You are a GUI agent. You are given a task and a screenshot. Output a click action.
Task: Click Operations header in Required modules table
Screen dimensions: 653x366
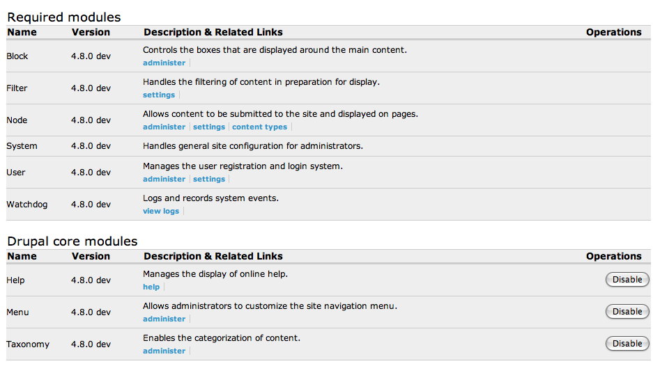613,32
